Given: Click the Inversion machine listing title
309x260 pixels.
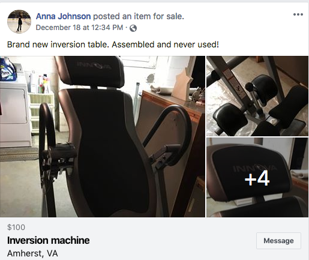Looking at the screenshot, I should click(x=49, y=240).
